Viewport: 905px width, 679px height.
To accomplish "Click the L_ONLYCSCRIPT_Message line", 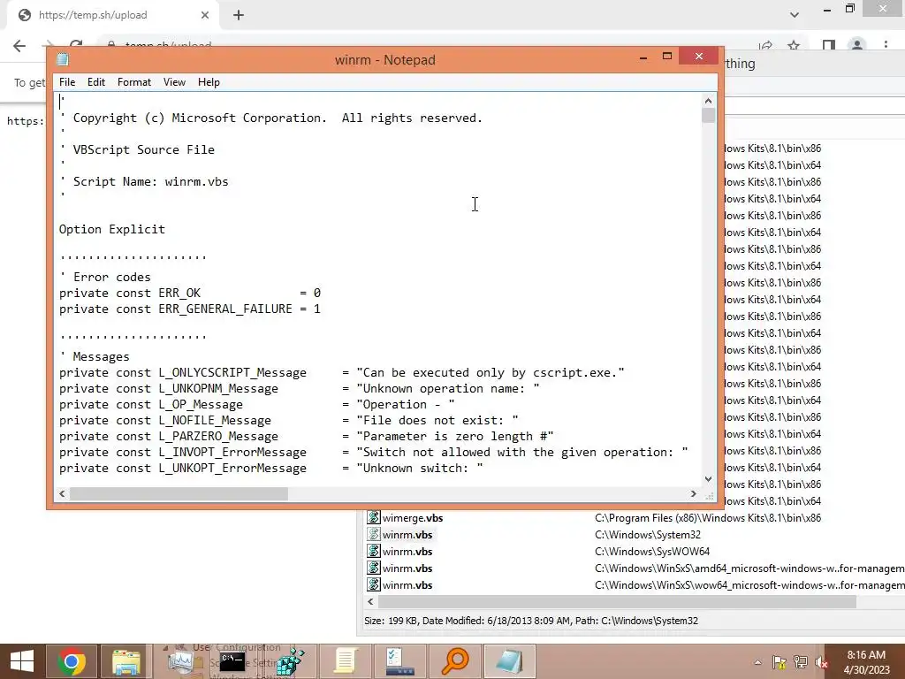I will [x=342, y=373].
